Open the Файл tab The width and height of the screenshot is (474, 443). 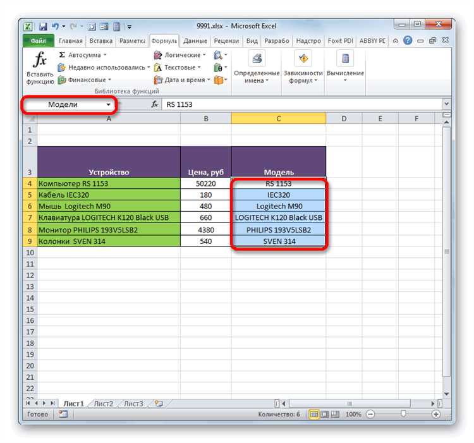[39, 41]
